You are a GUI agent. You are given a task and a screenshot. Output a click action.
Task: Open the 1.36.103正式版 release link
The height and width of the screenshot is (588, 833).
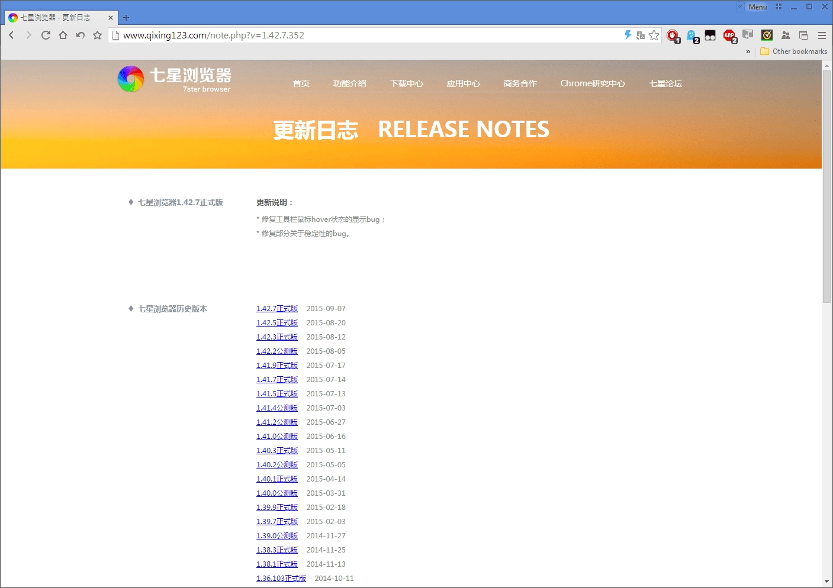pos(281,579)
